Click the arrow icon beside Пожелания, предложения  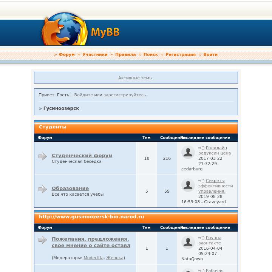click(x=43, y=240)
